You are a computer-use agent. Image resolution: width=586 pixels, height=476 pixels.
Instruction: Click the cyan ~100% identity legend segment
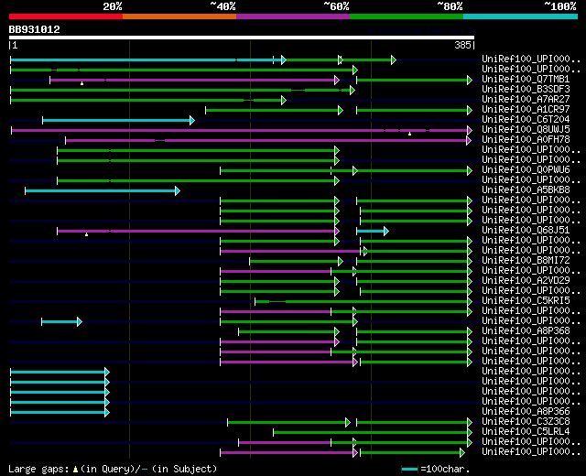pyautogui.click(x=519, y=16)
